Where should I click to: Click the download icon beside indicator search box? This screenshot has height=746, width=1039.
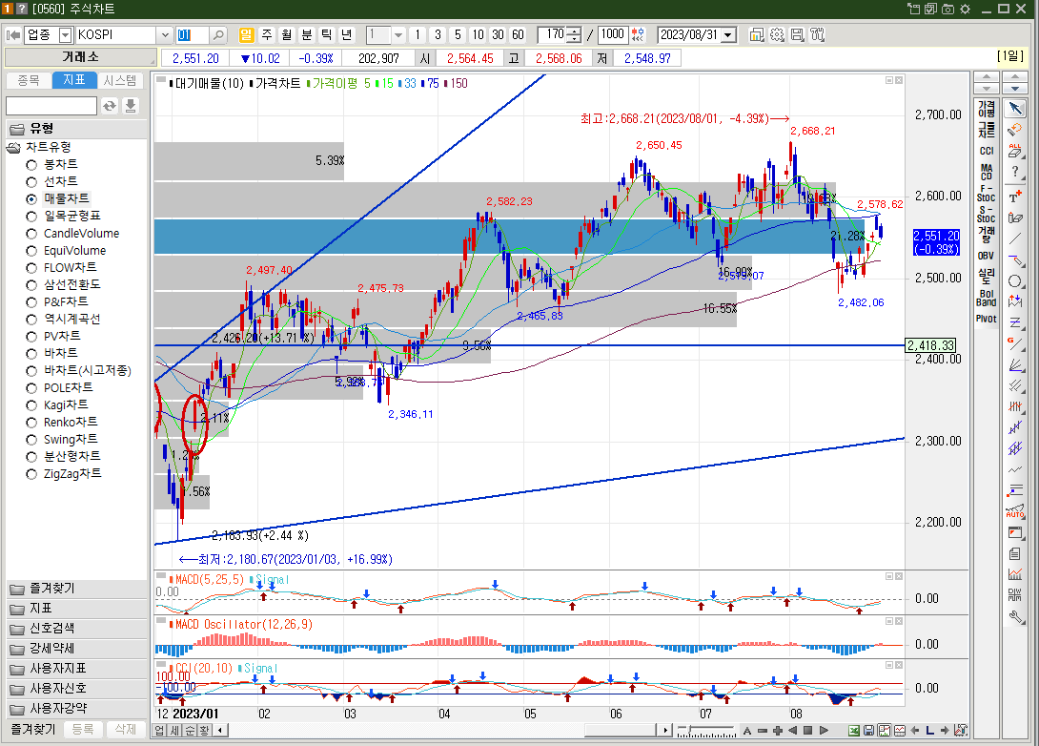(x=131, y=106)
